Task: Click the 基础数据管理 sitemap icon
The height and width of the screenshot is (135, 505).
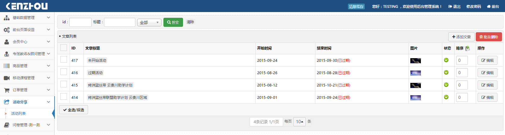Action: (x=7, y=18)
